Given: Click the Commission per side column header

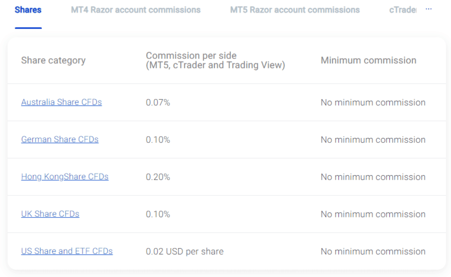Looking at the screenshot, I should coord(215,60).
